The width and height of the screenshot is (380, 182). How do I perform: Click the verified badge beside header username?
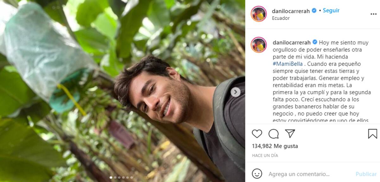pos(314,11)
